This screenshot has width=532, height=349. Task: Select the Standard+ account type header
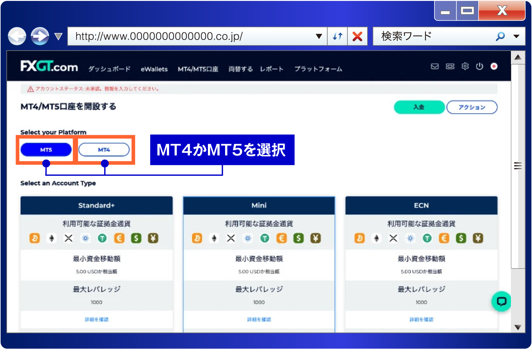tap(97, 205)
